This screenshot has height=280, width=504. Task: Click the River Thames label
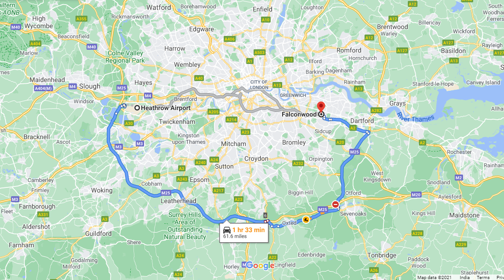415,117
